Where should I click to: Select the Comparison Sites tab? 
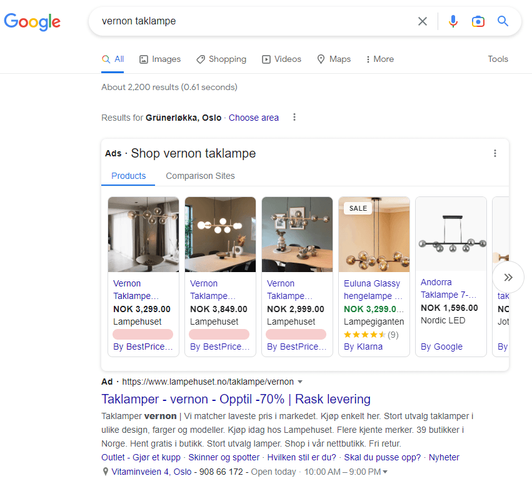point(200,176)
